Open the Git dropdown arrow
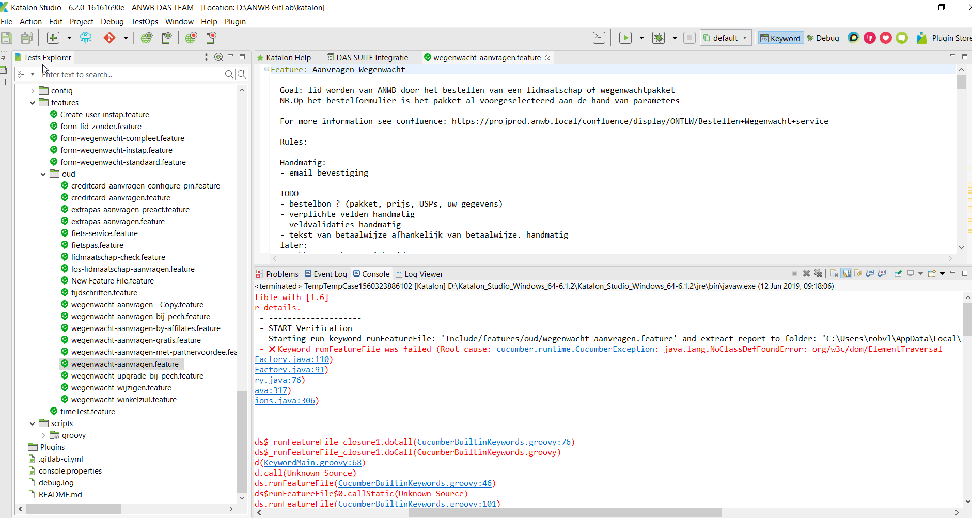972x518 pixels. (x=126, y=38)
